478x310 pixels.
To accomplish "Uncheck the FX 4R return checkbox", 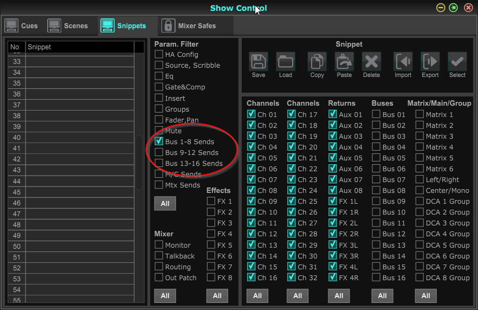I will [333, 277].
